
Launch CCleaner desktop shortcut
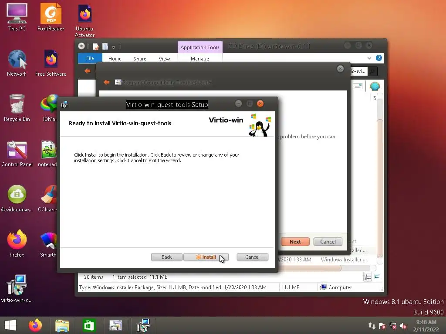(47, 198)
